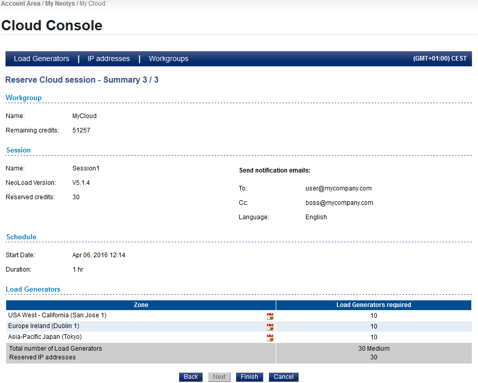Go to the Workgroups tab

tap(168, 59)
